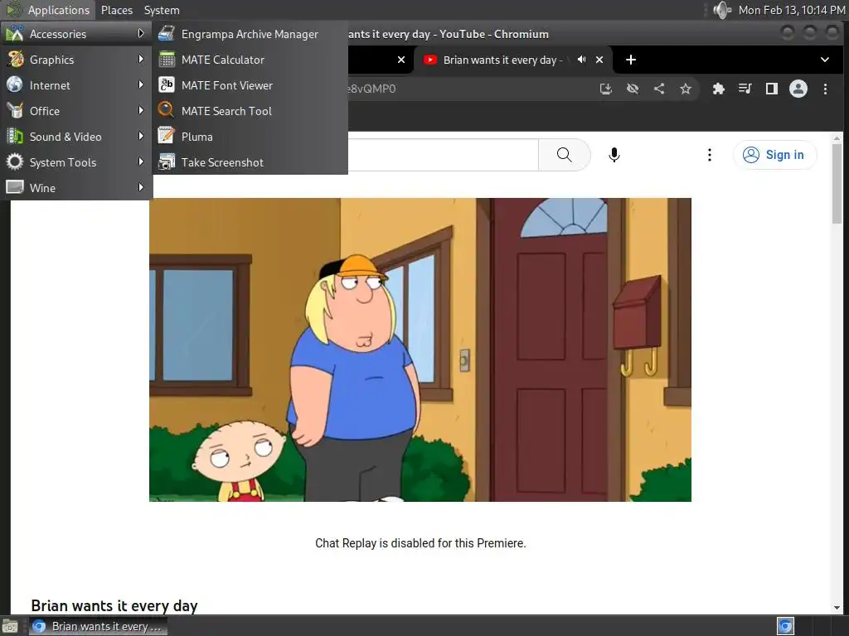Click the date and time clock

click(792, 10)
